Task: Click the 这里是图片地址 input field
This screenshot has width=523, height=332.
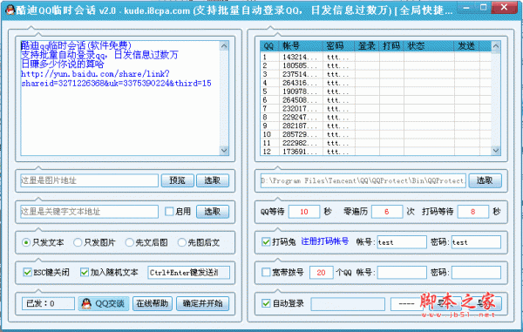Action: point(89,180)
